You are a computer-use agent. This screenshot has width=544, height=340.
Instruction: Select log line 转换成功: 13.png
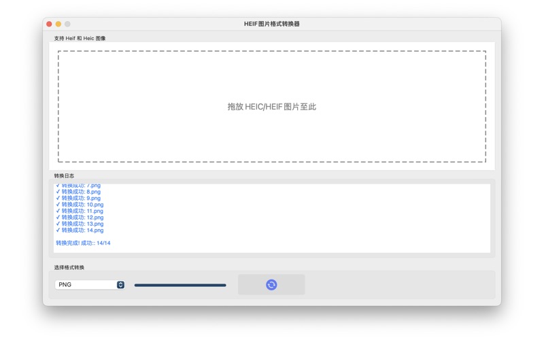[80, 224]
